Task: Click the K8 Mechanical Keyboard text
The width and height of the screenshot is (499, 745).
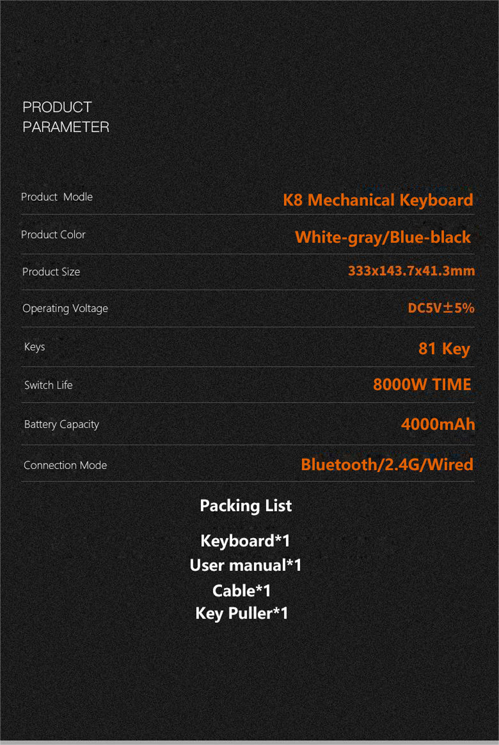Action: pos(377,200)
